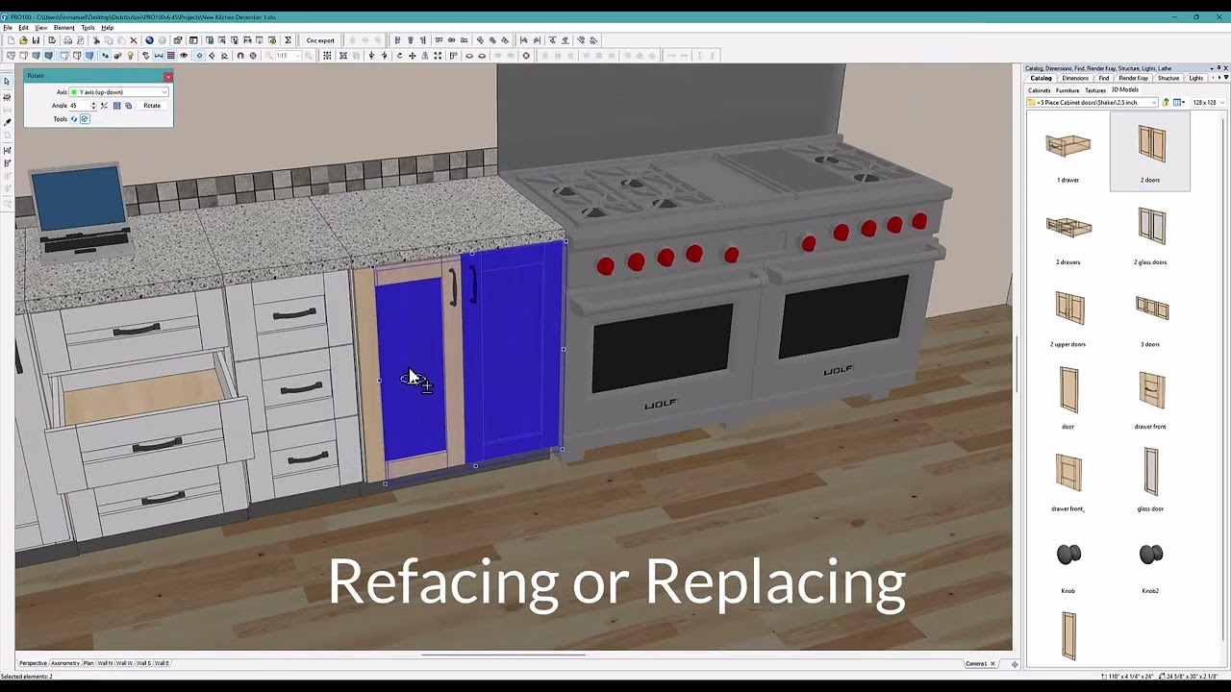Open the 3D Models catalog category

[x=1125, y=90]
